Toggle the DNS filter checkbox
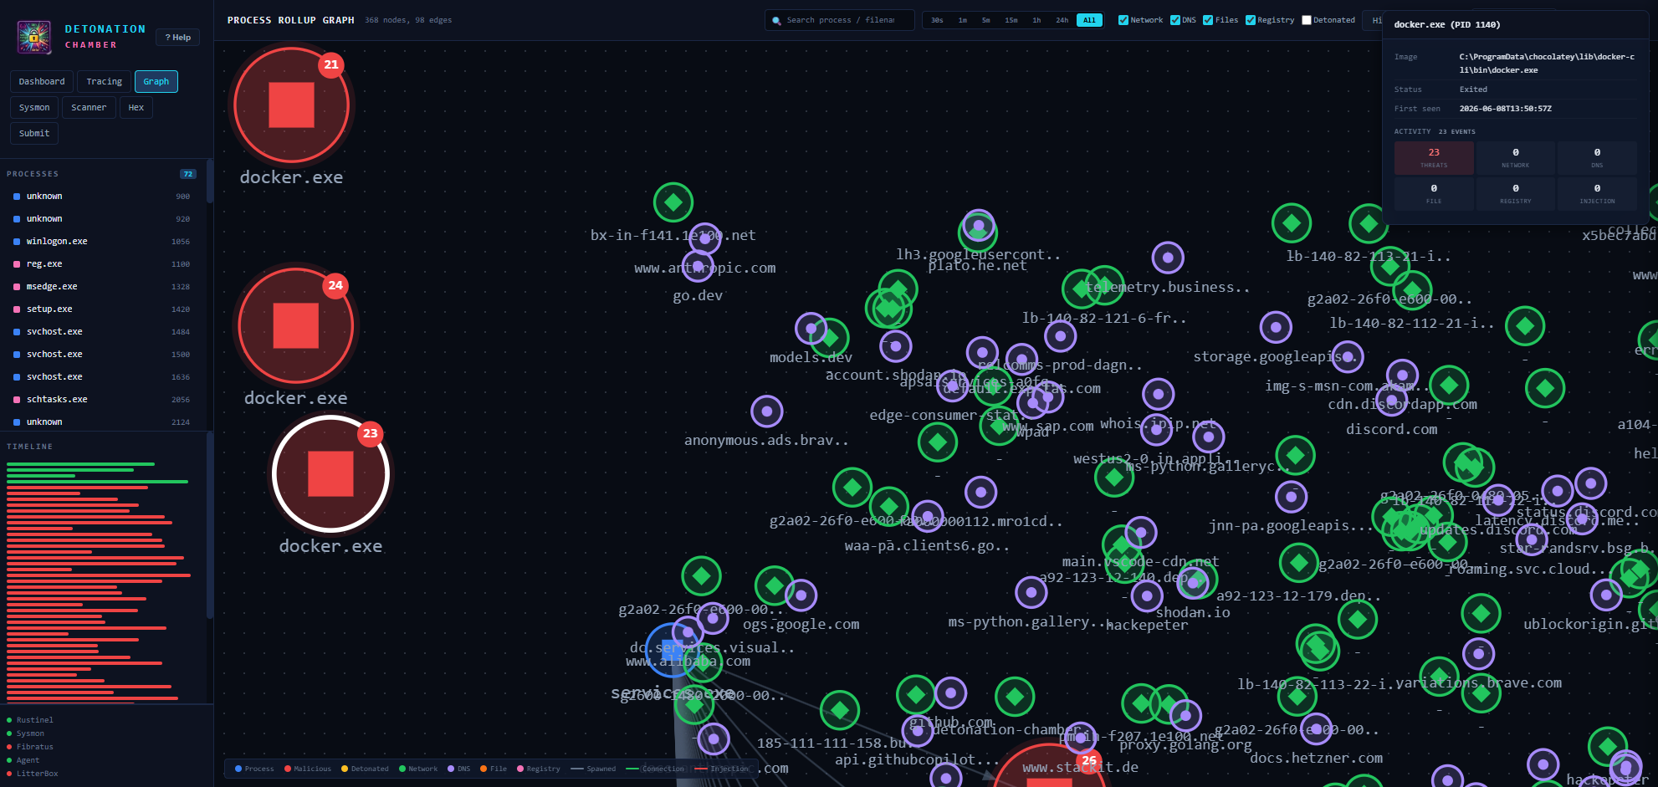This screenshot has height=787, width=1658. 1175,20
